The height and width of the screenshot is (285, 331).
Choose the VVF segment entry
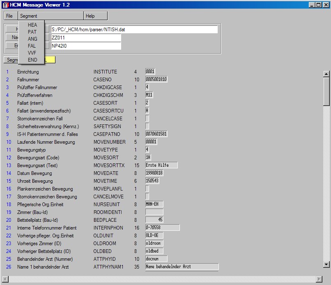32,53
